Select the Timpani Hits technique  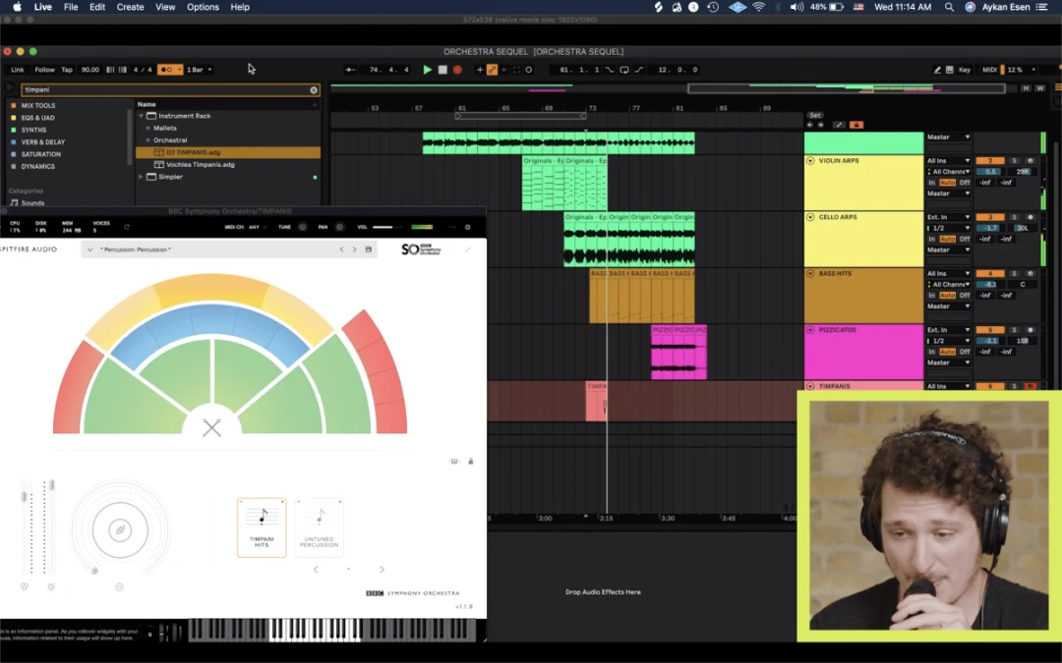[x=262, y=527]
